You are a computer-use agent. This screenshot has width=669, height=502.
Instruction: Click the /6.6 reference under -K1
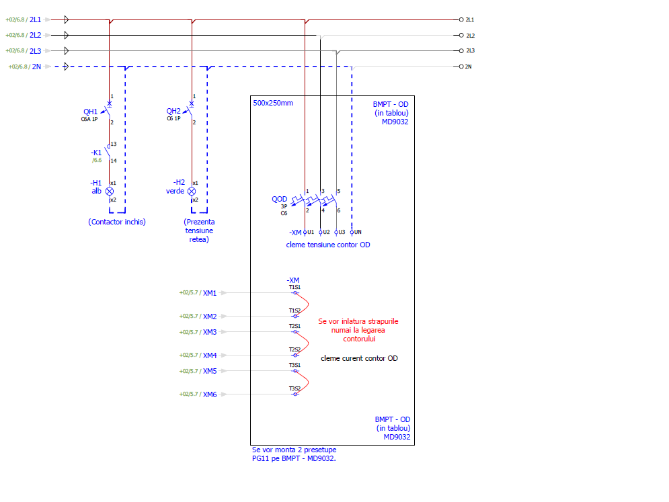click(96, 161)
